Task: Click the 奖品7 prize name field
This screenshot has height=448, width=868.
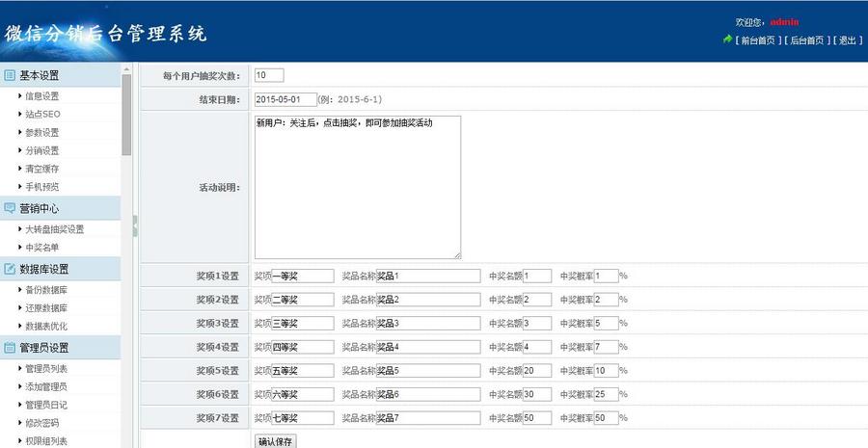Action: (x=428, y=417)
